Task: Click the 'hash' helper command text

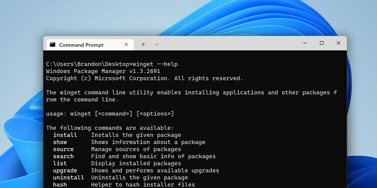Action: coord(60,184)
